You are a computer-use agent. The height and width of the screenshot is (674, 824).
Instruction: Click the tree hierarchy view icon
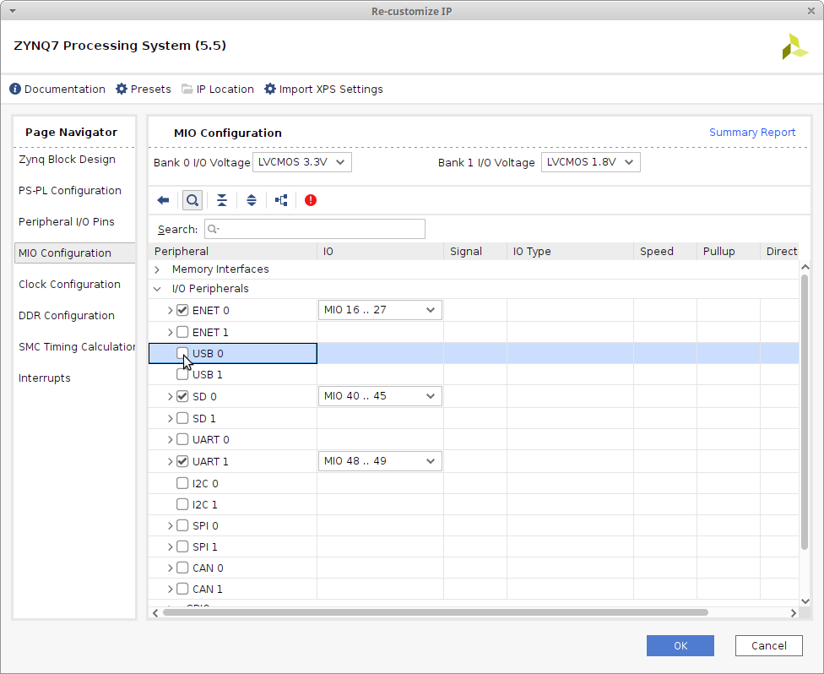point(281,200)
